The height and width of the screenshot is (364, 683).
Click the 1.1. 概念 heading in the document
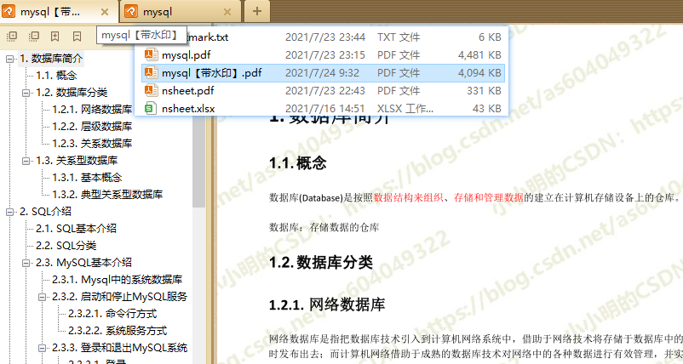pyautogui.click(x=298, y=163)
